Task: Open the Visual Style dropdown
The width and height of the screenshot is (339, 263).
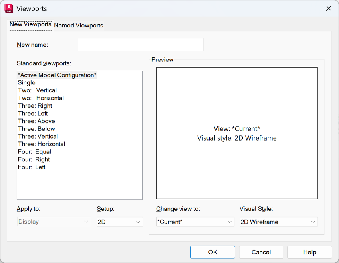Action: coord(278,222)
